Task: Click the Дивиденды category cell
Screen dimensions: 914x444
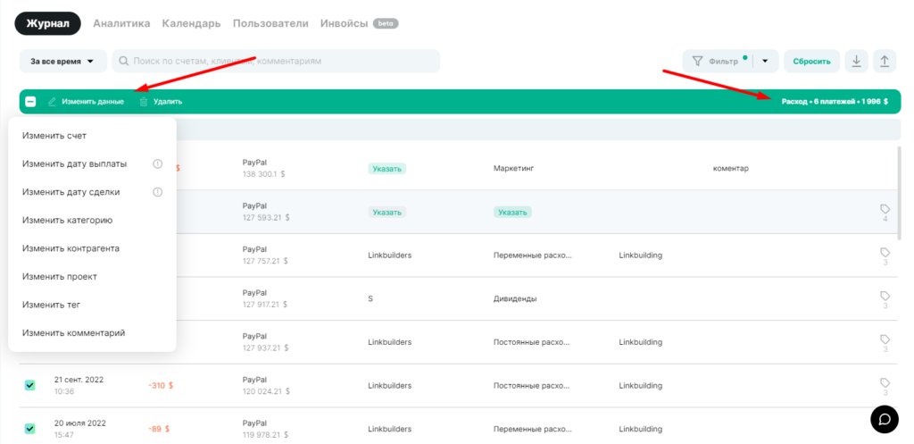Action: 515,298
